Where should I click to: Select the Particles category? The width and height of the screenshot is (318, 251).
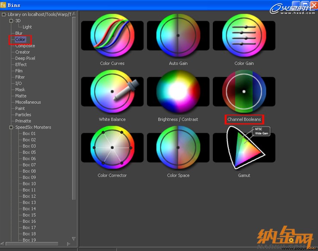23,115
